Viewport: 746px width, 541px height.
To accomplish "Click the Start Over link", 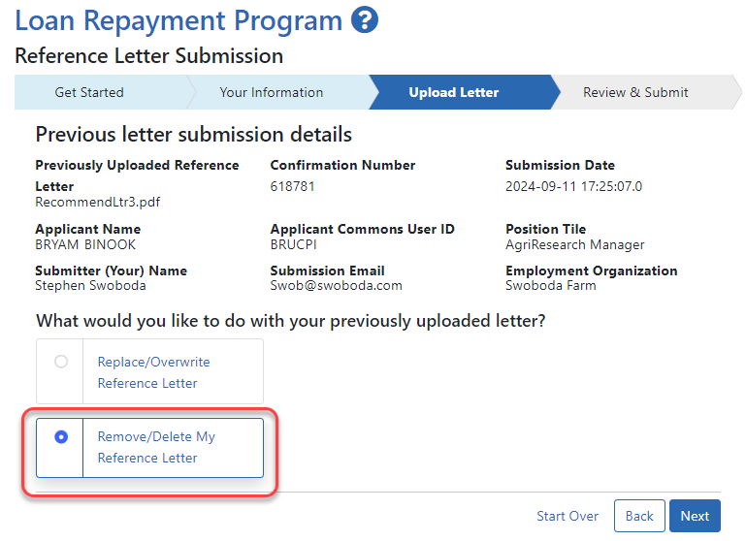I will 568,516.
